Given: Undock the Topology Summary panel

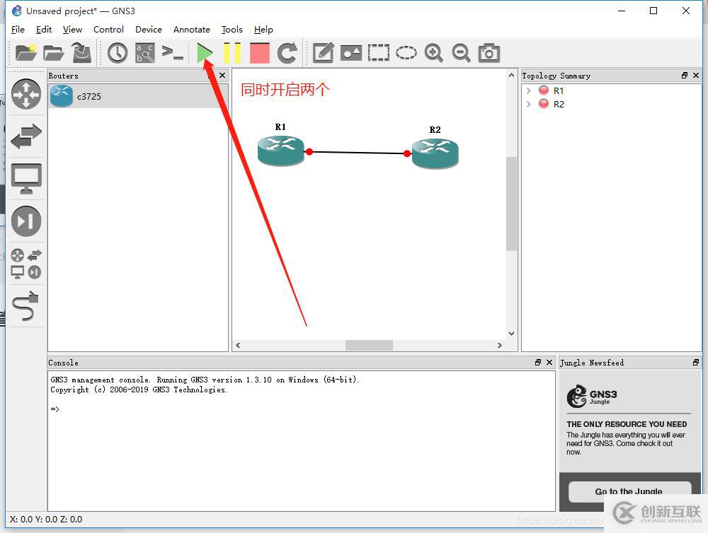Looking at the screenshot, I should pos(685,76).
